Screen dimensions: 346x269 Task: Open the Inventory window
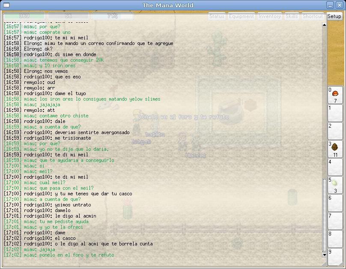click(x=269, y=16)
